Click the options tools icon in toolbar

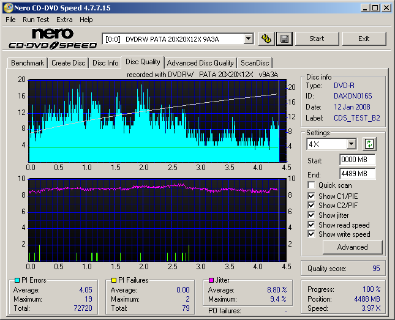(266, 39)
